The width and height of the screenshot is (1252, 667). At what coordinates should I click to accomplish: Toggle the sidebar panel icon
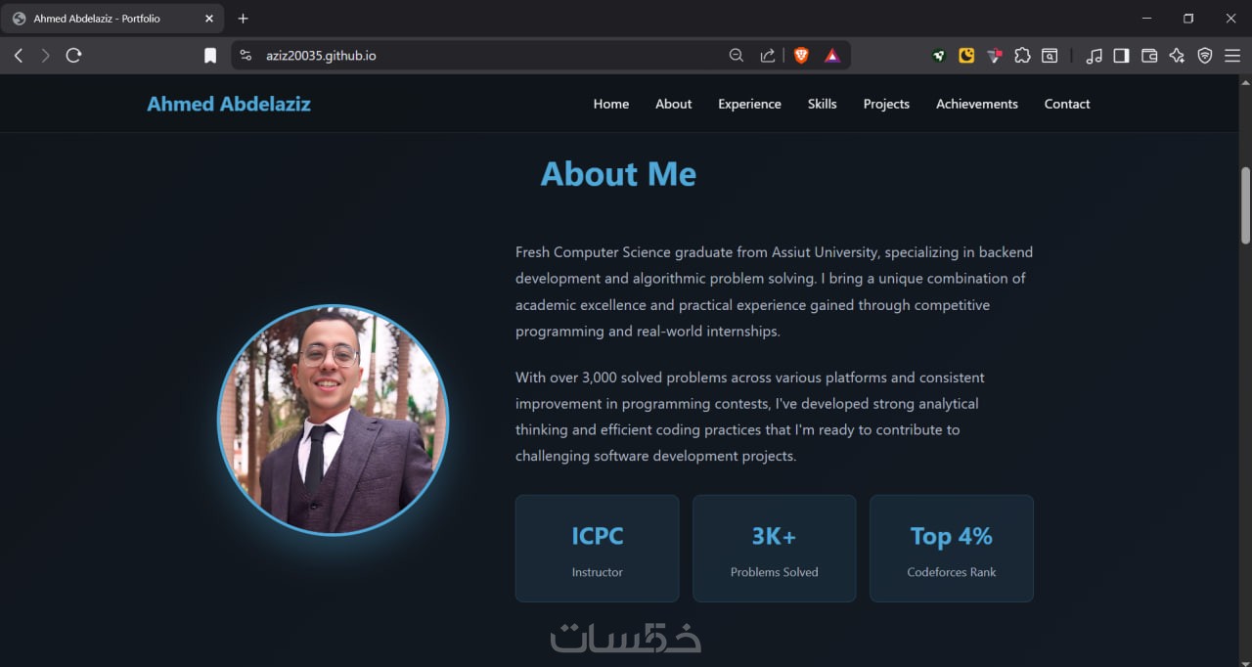[x=1122, y=56]
